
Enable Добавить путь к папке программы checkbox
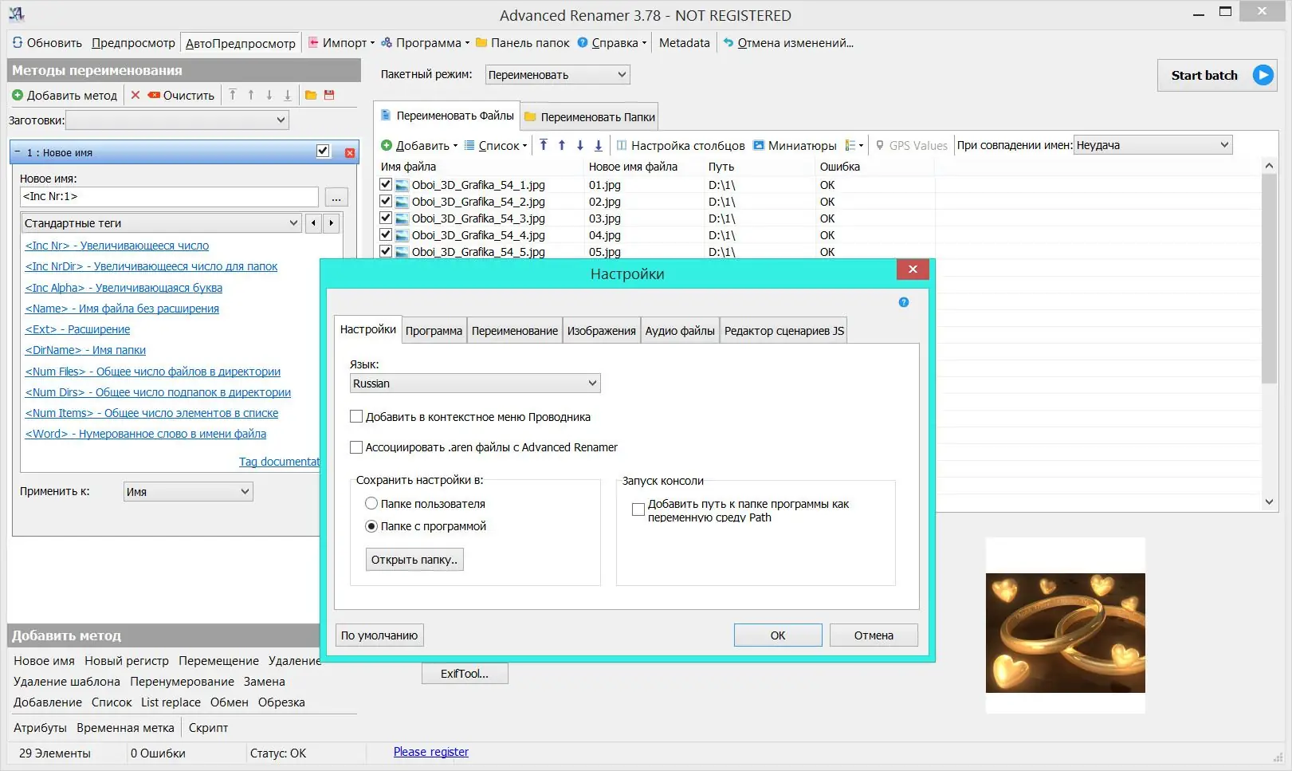638,509
